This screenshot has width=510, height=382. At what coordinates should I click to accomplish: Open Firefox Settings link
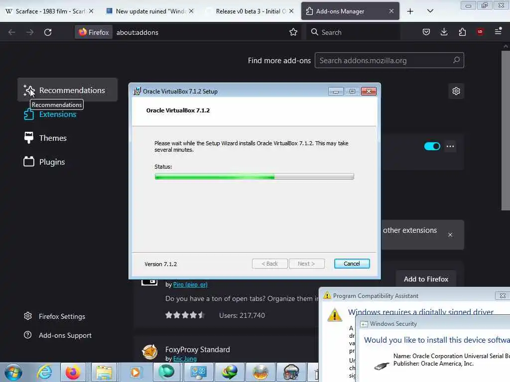pyautogui.click(x=62, y=316)
